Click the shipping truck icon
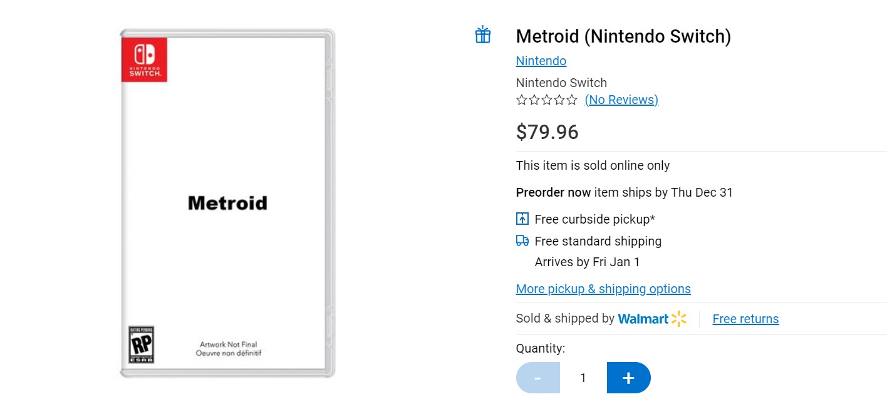This screenshot has width=887, height=419. tap(522, 241)
